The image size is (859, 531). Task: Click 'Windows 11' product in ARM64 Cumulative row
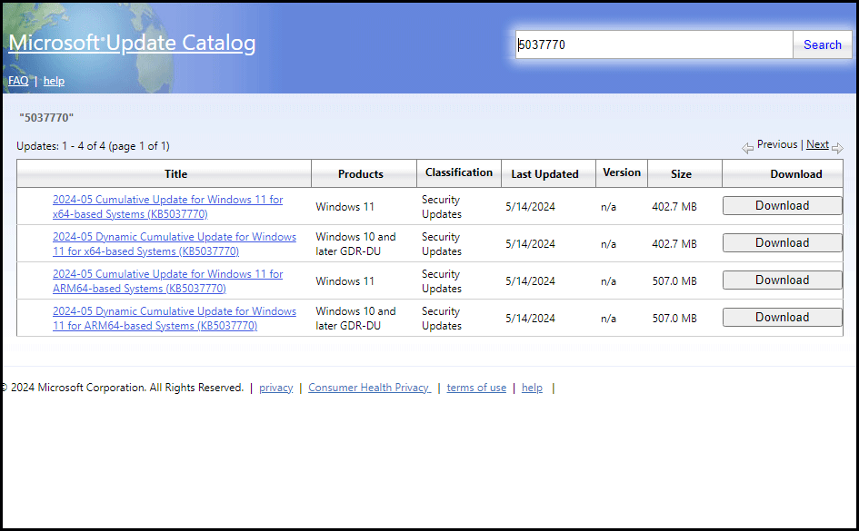(x=345, y=281)
